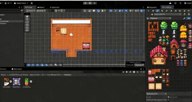Click the Project search field

click(x=102, y=72)
